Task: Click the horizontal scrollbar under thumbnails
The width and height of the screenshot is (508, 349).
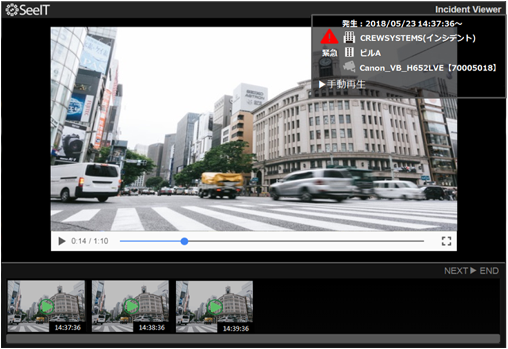Action: pos(253,338)
